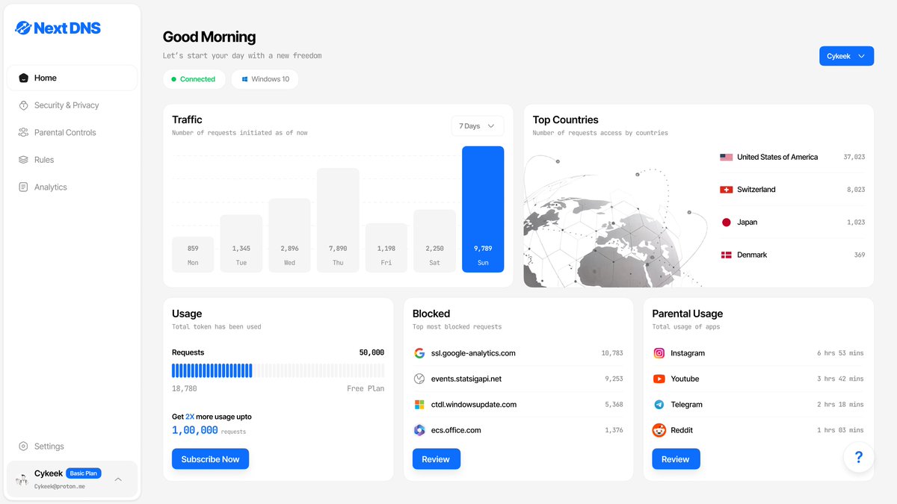The height and width of the screenshot is (504, 897).
Task: Click the green Connected status dot
Action: click(173, 79)
